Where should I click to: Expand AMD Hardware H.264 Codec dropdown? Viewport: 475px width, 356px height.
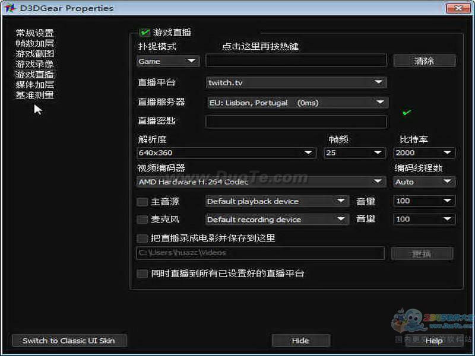(x=261, y=182)
